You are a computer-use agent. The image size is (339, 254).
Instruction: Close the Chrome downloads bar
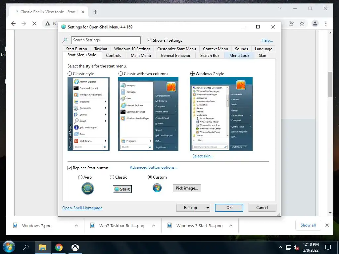point(327,225)
